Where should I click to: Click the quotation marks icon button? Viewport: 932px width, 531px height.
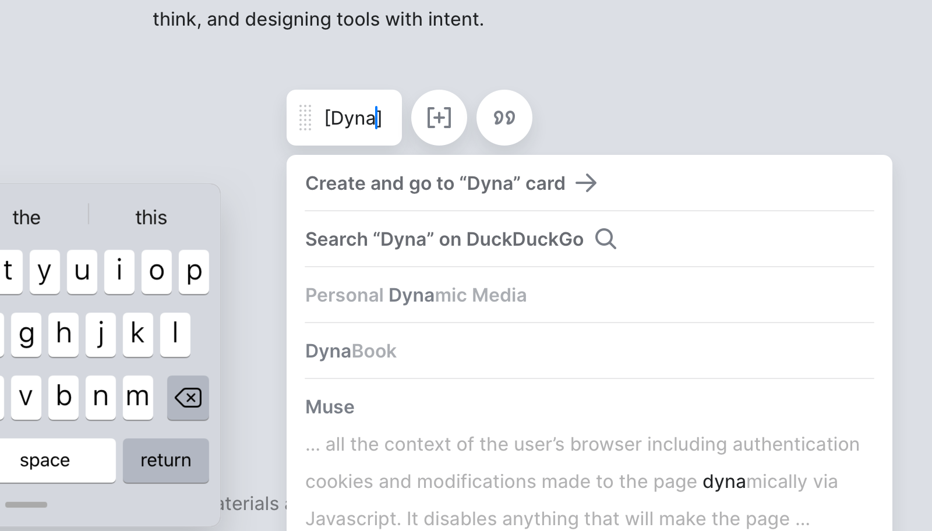point(504,118)
